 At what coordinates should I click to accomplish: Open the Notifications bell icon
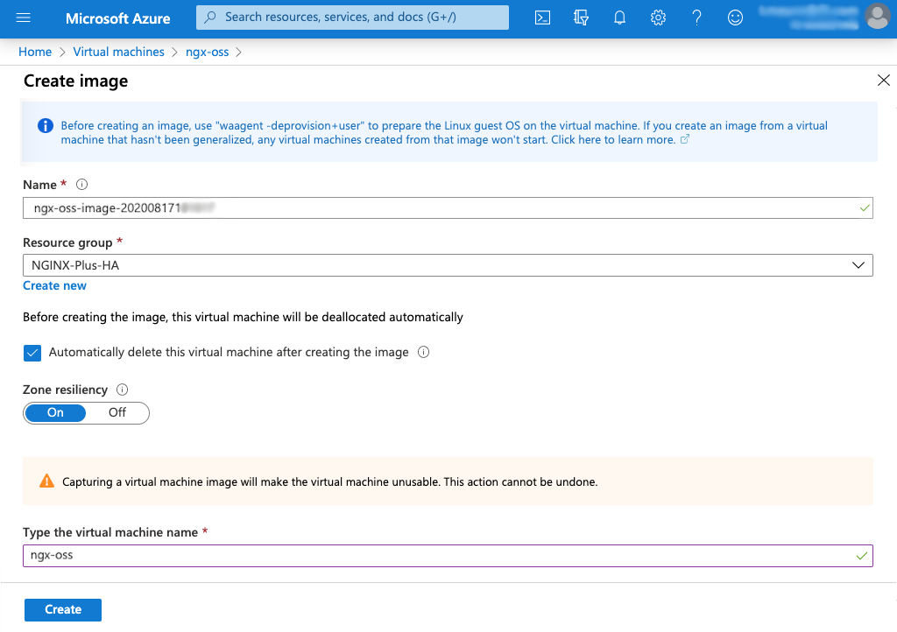(x=619, y=18)
